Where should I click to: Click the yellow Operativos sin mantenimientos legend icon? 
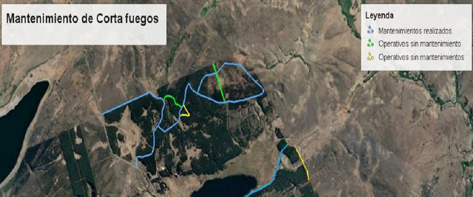371,57
